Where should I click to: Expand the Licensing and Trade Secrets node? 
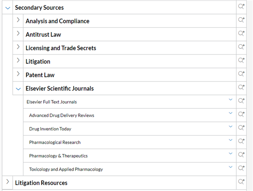pyautogui.click(x=18, y=47)
